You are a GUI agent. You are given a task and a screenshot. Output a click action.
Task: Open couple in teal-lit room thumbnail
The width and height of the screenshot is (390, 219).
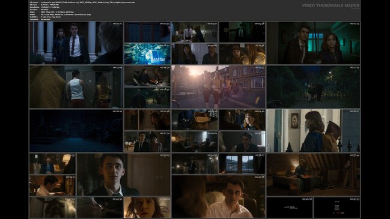click(314, 43)
